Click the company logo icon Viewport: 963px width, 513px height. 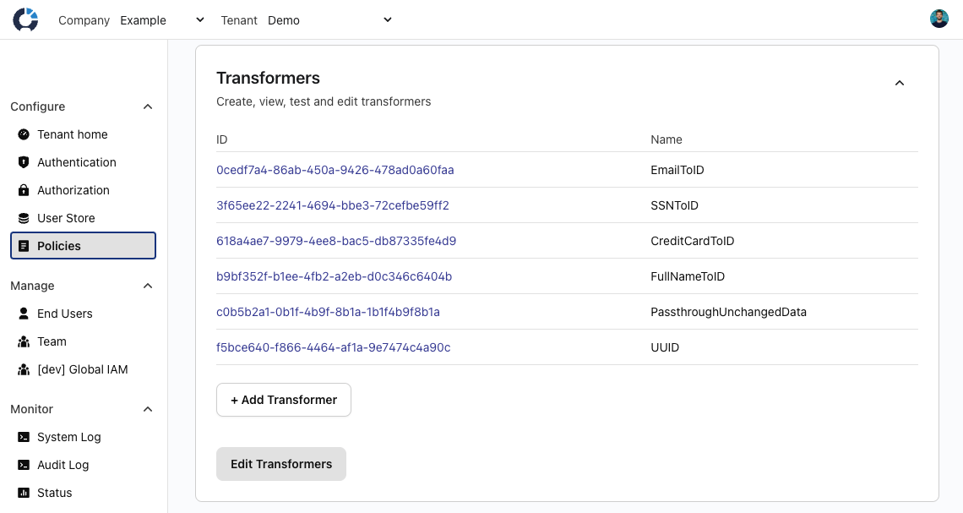coord(25,19)
